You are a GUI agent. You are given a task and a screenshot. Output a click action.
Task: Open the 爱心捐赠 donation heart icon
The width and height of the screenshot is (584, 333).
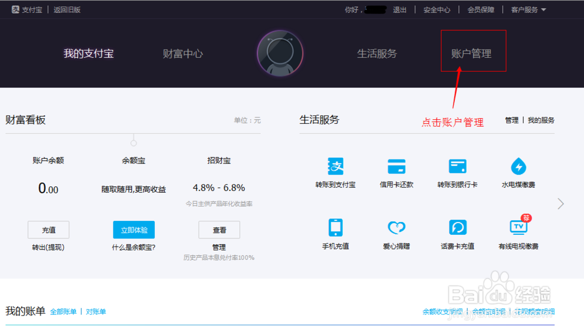397,227
